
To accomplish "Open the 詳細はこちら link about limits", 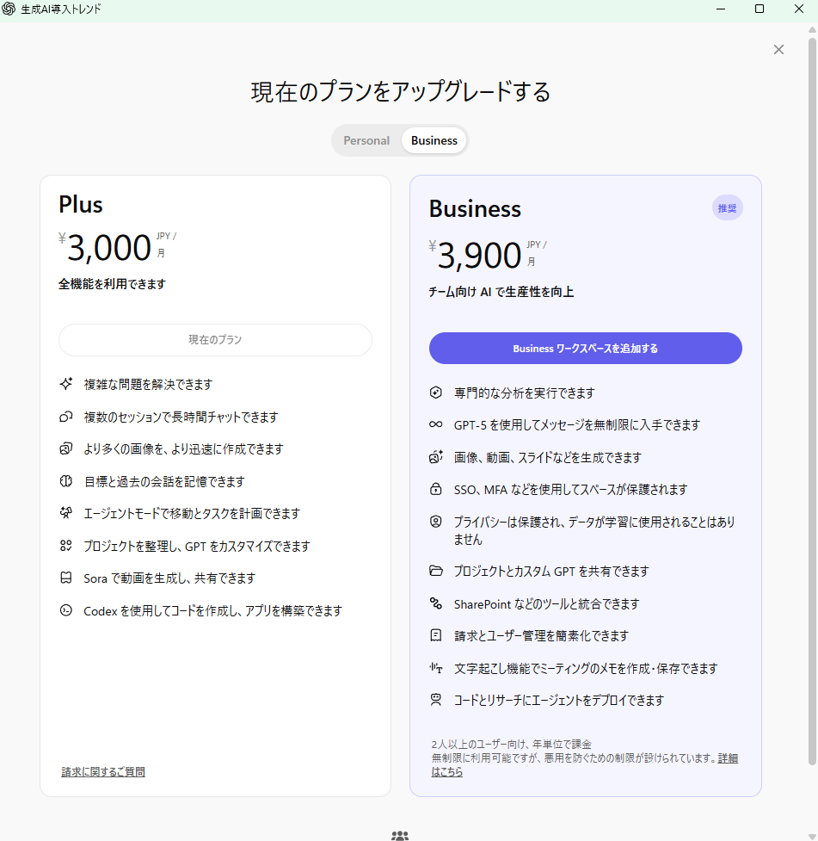I will click(727, 759).
